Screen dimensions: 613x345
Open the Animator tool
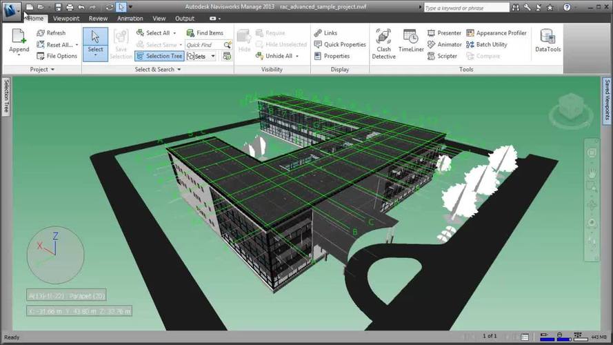coord(445,45)
